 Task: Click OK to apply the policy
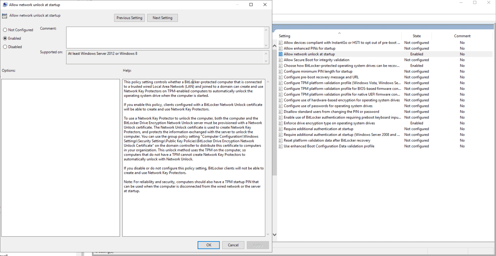click(208, 245)
